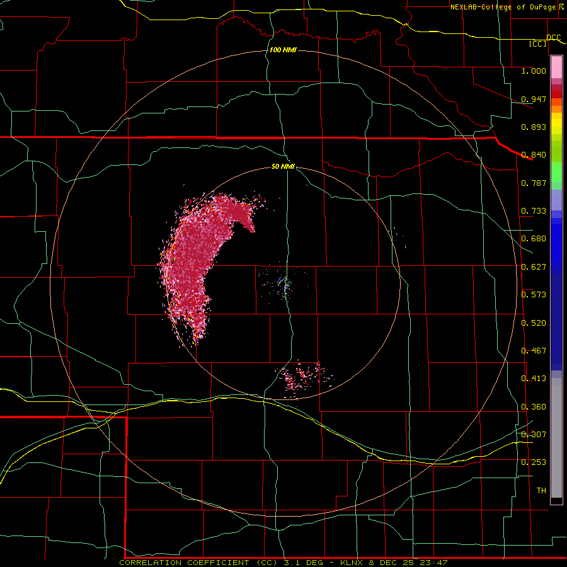Select the 0.520 scale value
The width and height of the screenshot is (567, 567).
click(x=534, y=323)
